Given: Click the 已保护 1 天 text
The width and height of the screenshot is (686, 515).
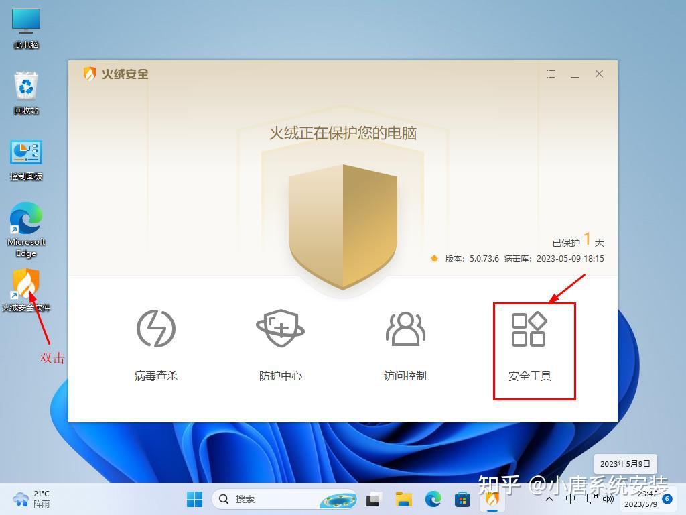Looking at the screenshot, I should pos(578,241).
